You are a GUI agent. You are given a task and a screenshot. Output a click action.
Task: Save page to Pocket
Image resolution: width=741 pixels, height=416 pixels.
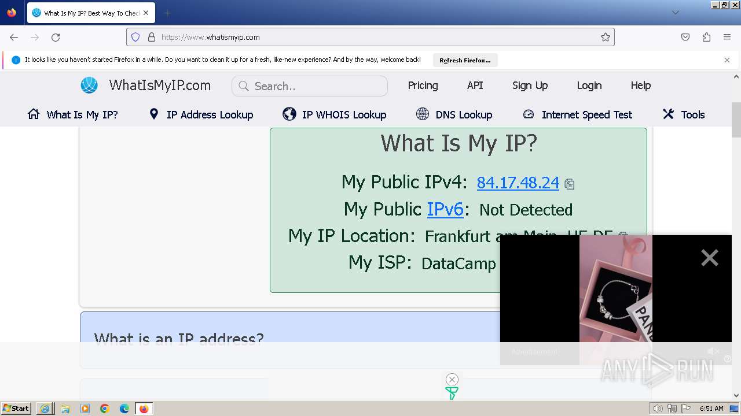685,37
